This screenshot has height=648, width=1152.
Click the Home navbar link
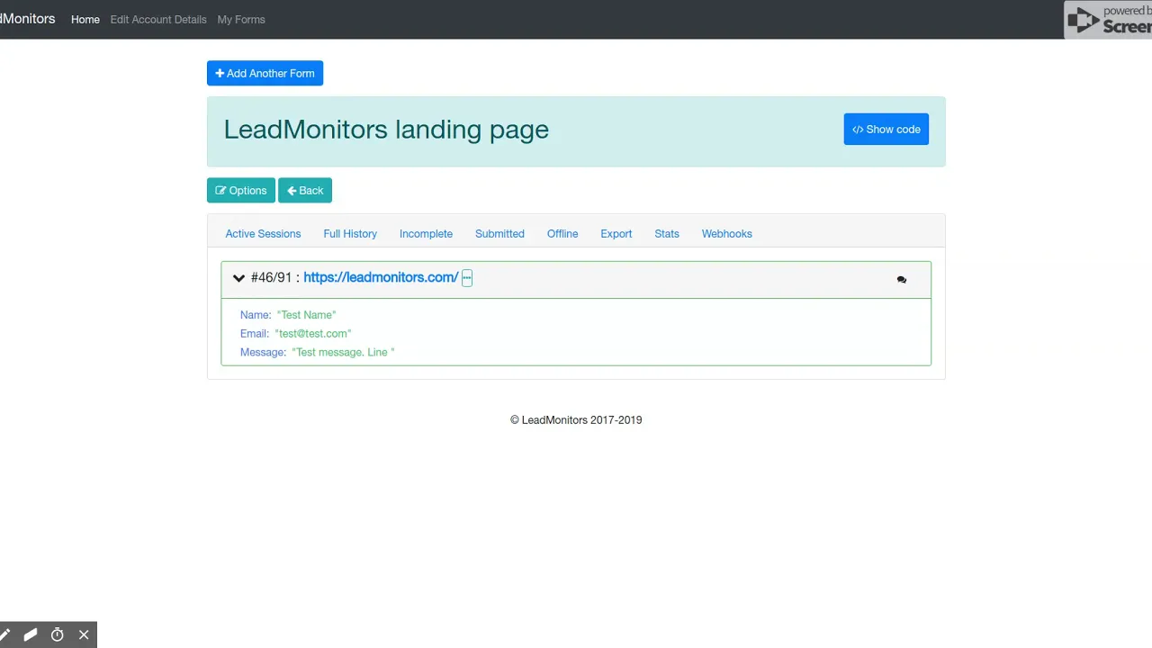[85, 20]
